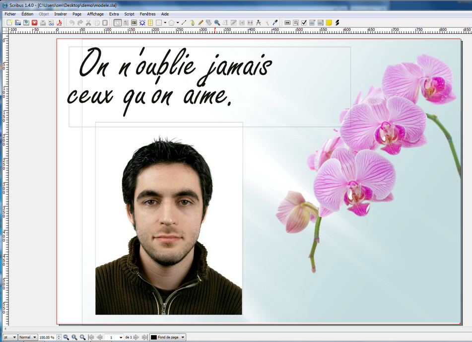Insert a table tool
The image size is (472, 342).
pyautogui.click(x=150, y=22)
